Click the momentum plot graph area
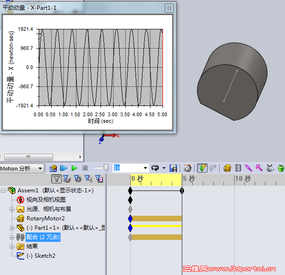The height and width of the screenshot is (275, 285). pos(101,67)
